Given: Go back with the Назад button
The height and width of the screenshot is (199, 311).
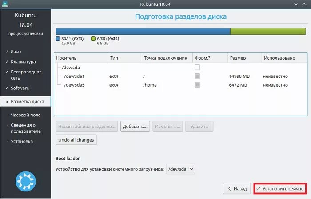Looking at the screenshot, I should 237,188.
